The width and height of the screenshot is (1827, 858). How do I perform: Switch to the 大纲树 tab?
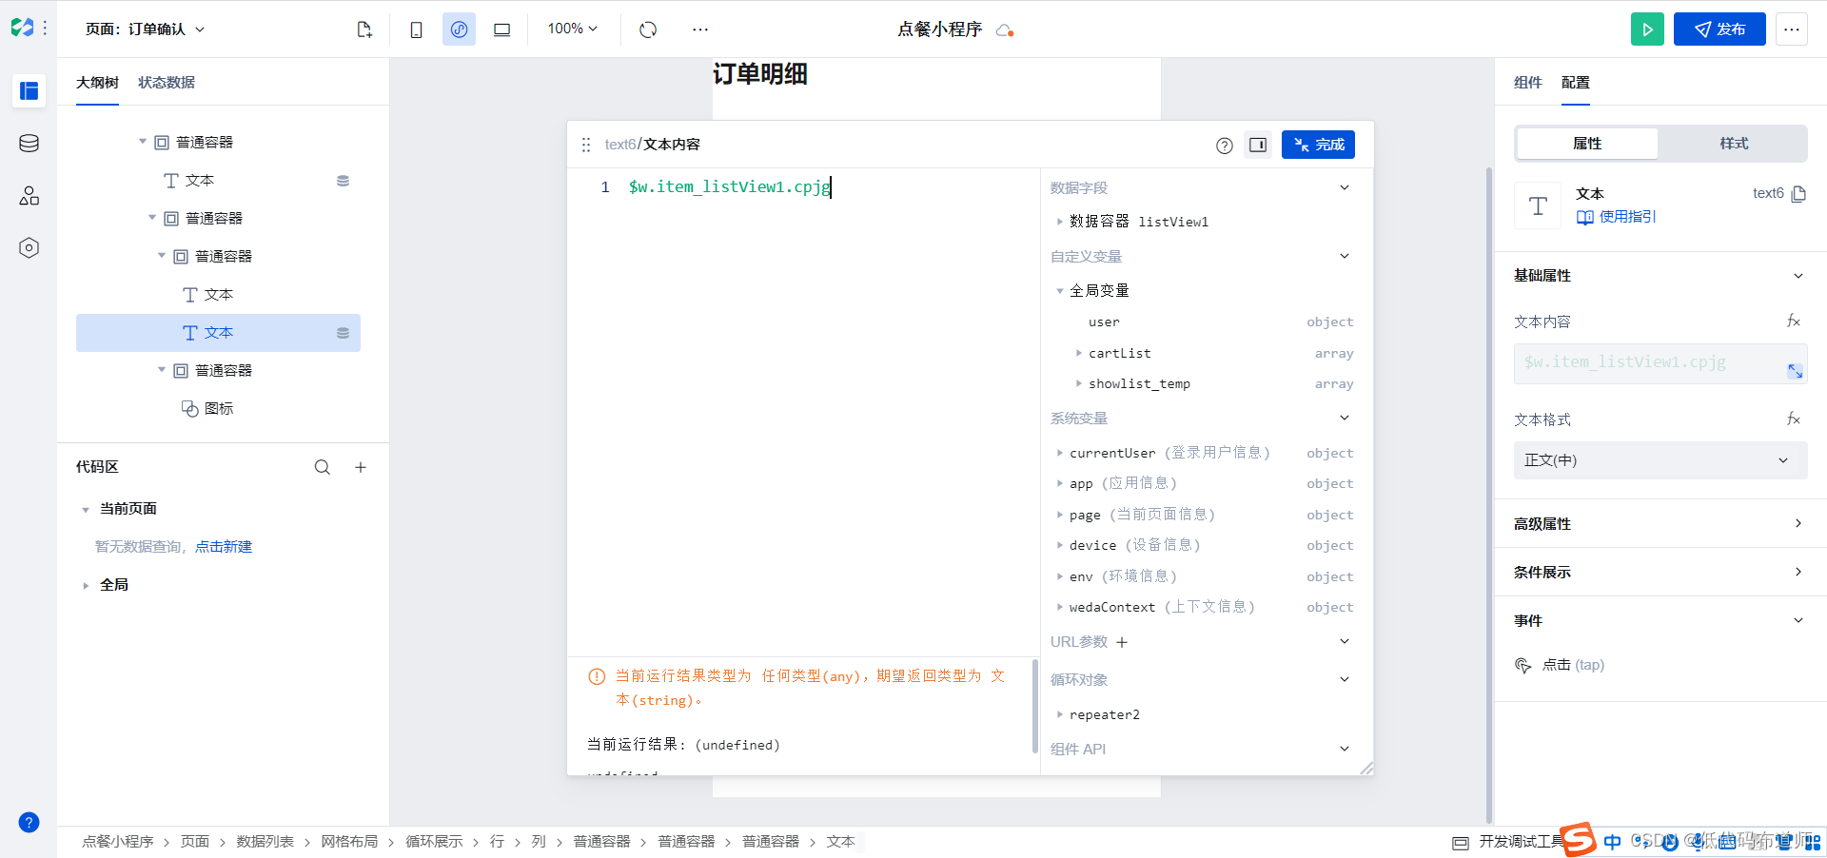[x=97, y=83]
